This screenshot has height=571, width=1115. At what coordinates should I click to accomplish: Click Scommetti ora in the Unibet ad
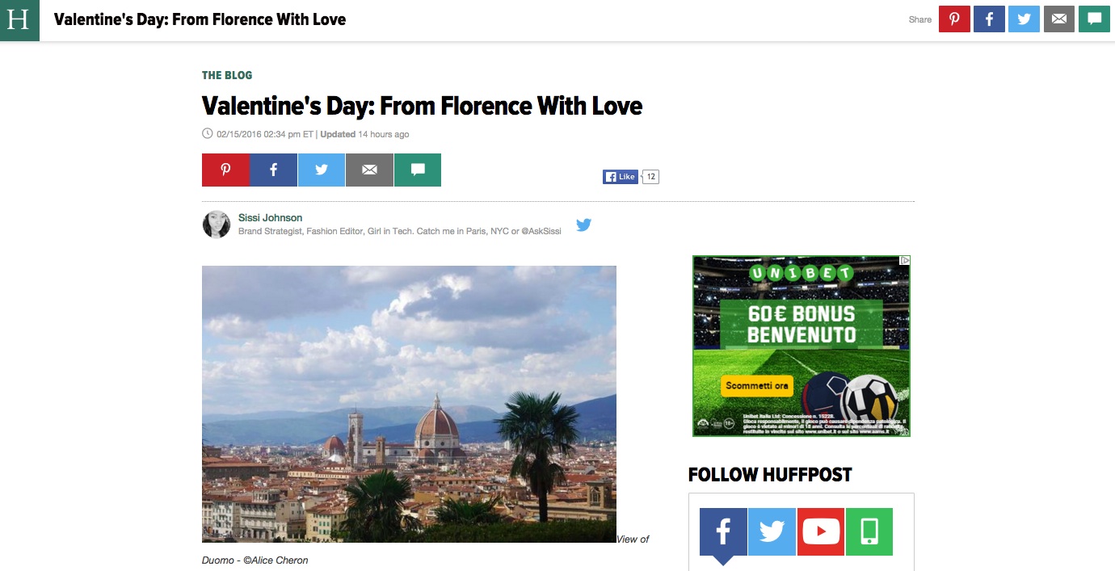coord(757,386)
